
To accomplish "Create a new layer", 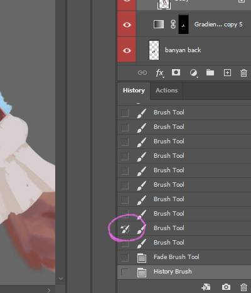I will (227, 73).
